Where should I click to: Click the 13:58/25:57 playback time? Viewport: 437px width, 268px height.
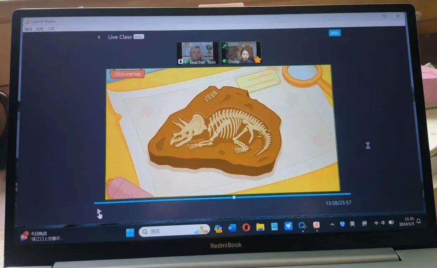point(338,203)
